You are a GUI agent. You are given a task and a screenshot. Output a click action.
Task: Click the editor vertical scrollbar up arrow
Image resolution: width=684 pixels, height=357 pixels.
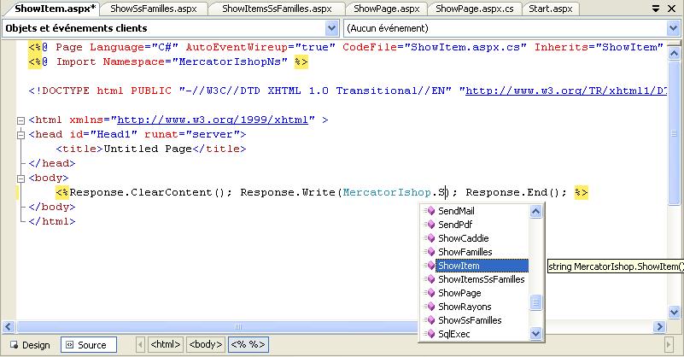click(x=674, y=53)
